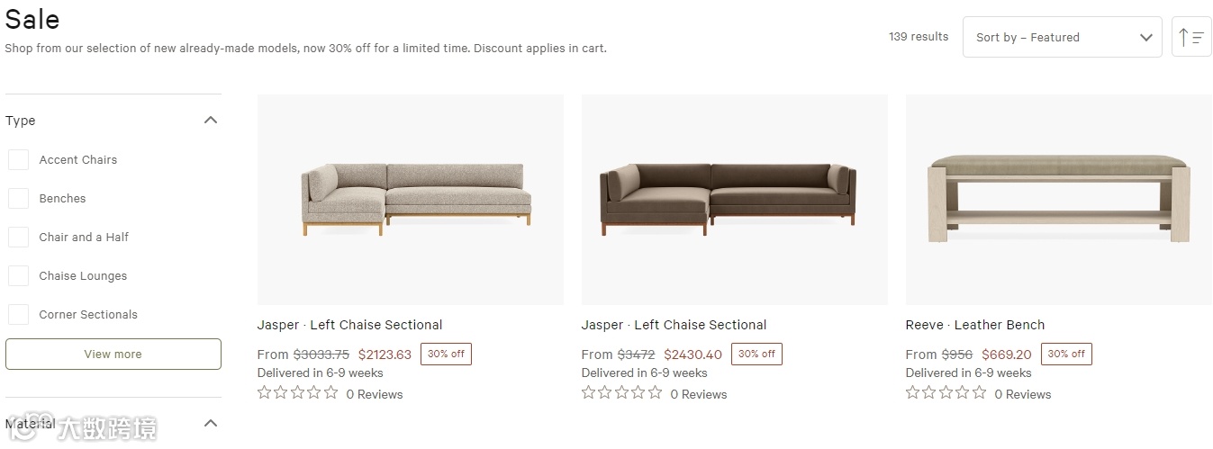Toggle the Chair and a Half checkbox
Image resolution: width=1213 pixels, height=449 pixels.
pos(19,237)
